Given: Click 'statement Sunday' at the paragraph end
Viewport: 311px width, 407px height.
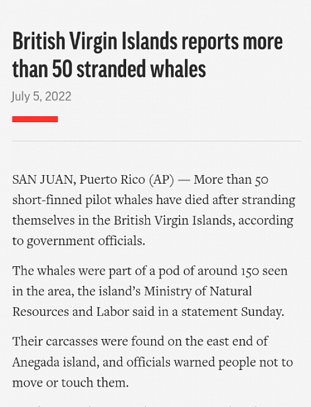Looking at the screenshot, I should 233,312.
